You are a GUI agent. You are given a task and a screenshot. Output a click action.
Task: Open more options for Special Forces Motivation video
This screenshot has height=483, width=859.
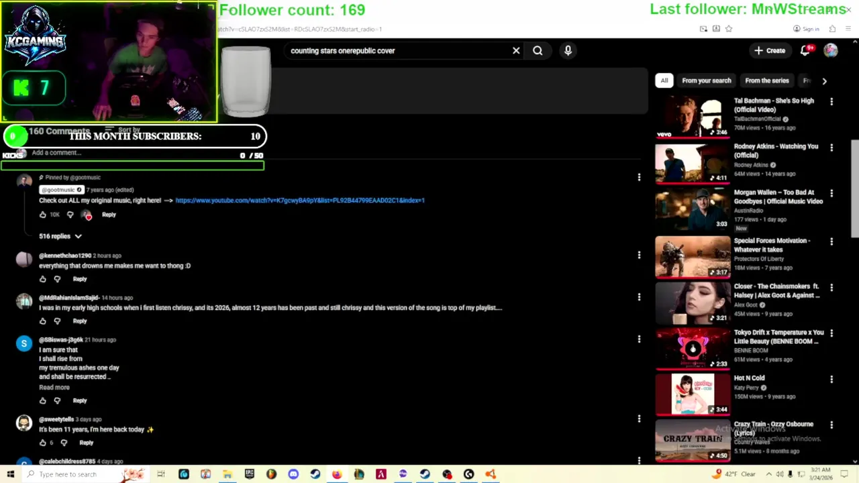click(831, 241)
